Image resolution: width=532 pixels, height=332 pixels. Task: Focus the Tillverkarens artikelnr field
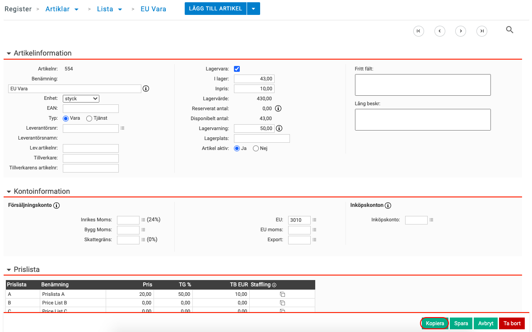pos(91,168)
